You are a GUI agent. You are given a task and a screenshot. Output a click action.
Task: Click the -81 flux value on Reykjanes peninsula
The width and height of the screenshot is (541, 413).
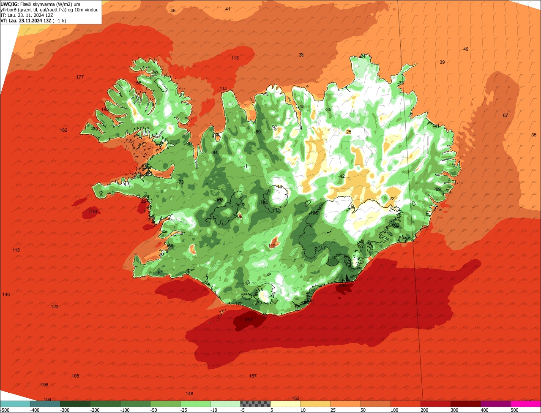click(160, 272)
